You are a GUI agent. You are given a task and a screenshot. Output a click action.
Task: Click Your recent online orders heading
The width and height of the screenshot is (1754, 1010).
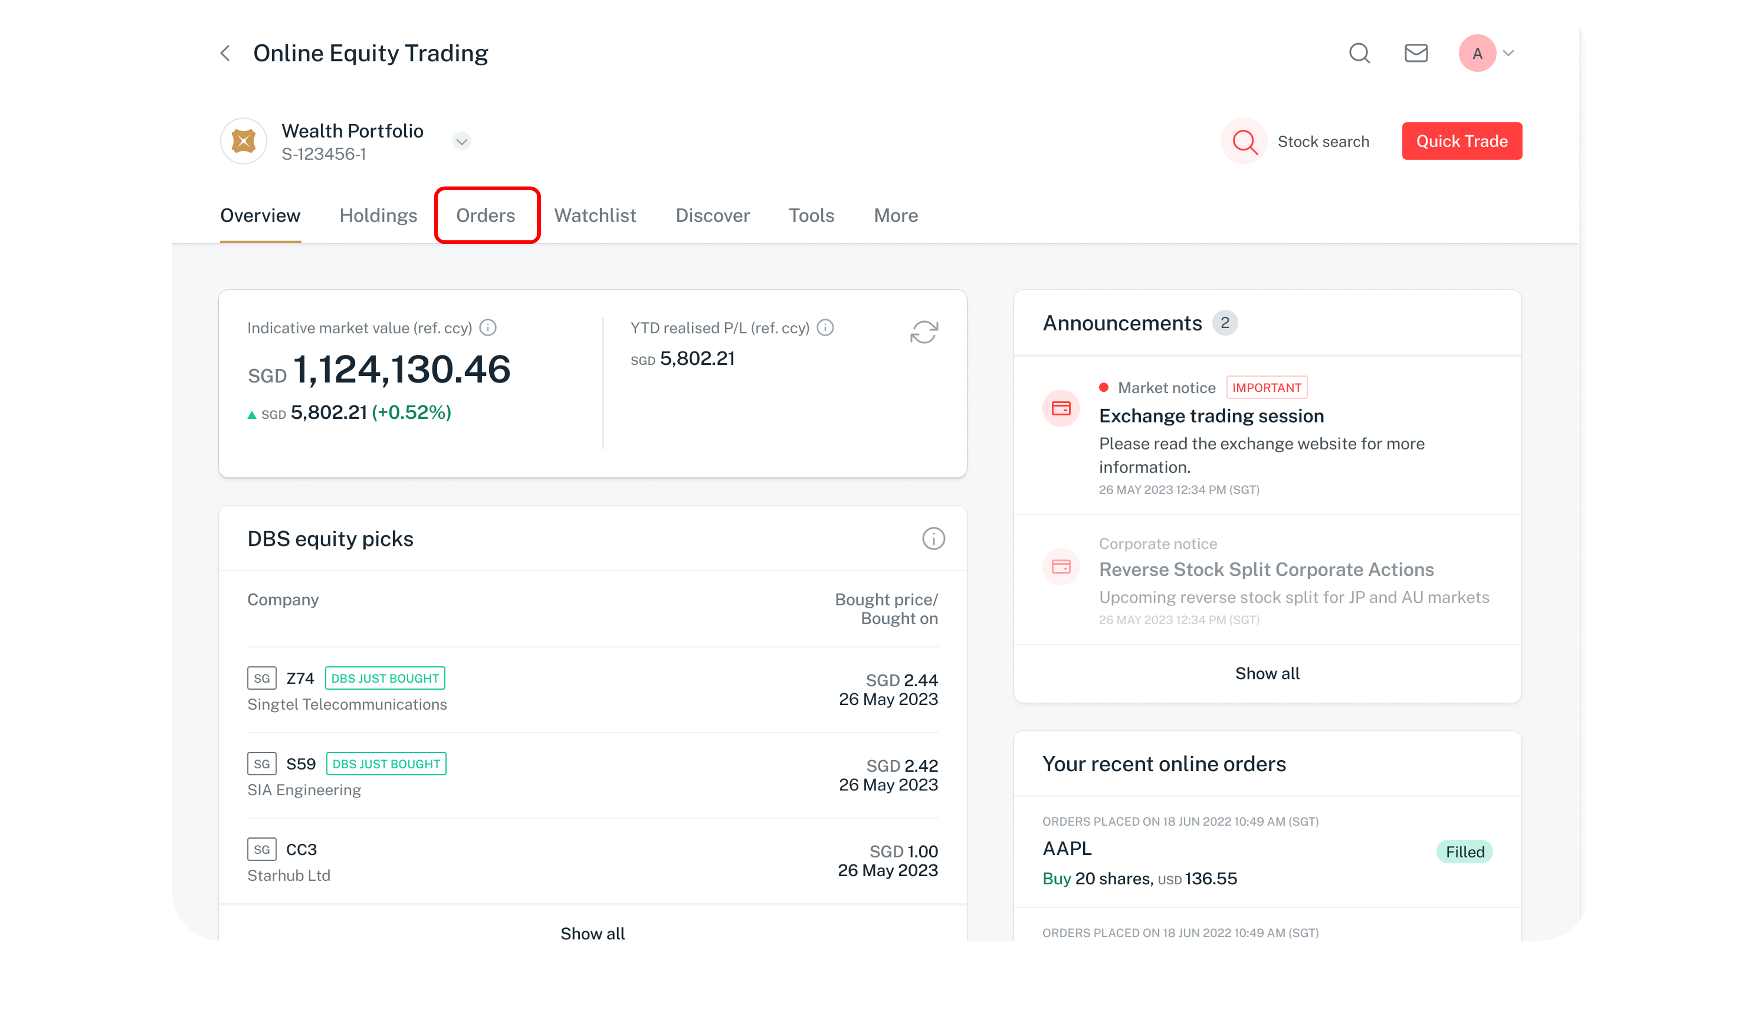pos(1164,764)
